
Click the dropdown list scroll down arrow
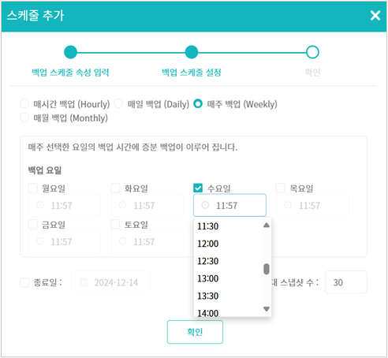click(267, 309)
